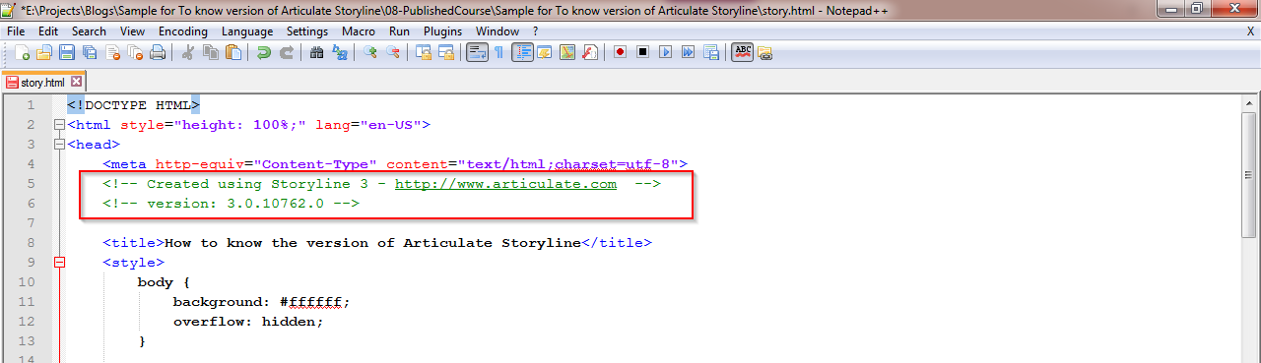Toggle the Indent Guide toolbar button
Viewport: 1261px width, 363px height.
point(522,52)
